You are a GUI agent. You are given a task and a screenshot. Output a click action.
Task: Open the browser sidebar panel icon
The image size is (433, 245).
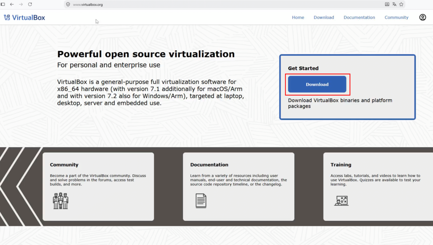3,4
